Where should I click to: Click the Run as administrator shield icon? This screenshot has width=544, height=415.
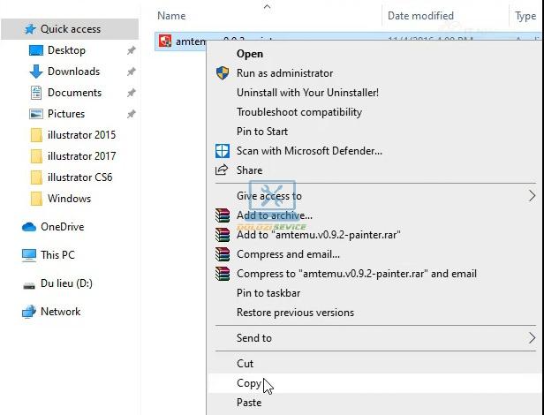coord(223,73)
